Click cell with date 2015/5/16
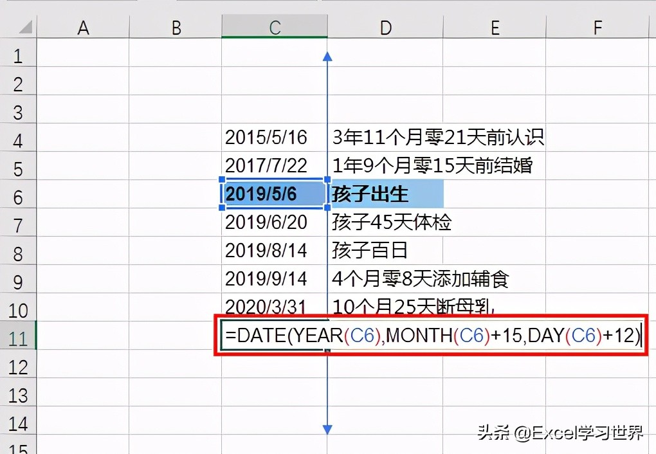This screenshot has height=454, width=656. tap(275, 137)
